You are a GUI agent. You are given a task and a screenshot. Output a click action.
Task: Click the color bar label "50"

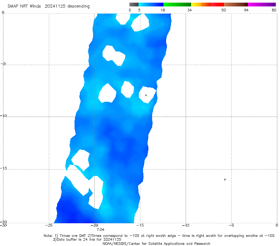pyautogui.click(x=224, y=10)
